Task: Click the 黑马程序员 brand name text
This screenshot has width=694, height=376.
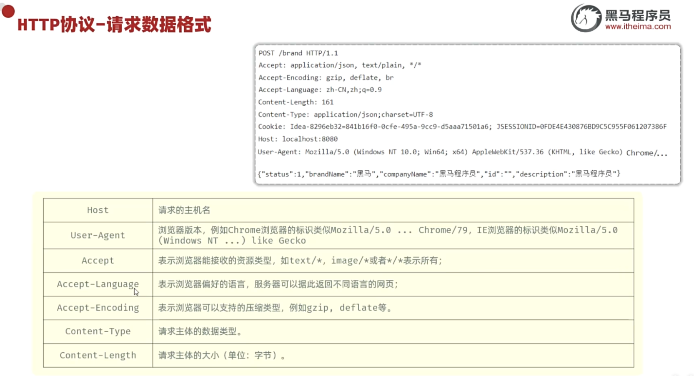Action: [638, 15]
